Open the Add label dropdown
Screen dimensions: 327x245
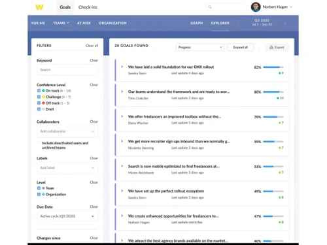coord(67,168)
